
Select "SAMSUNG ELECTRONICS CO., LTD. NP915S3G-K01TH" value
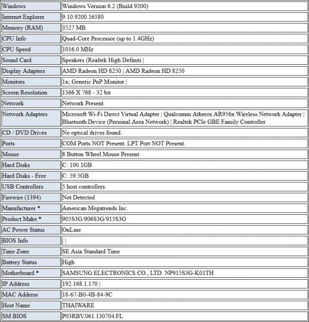tap(138, 273)
